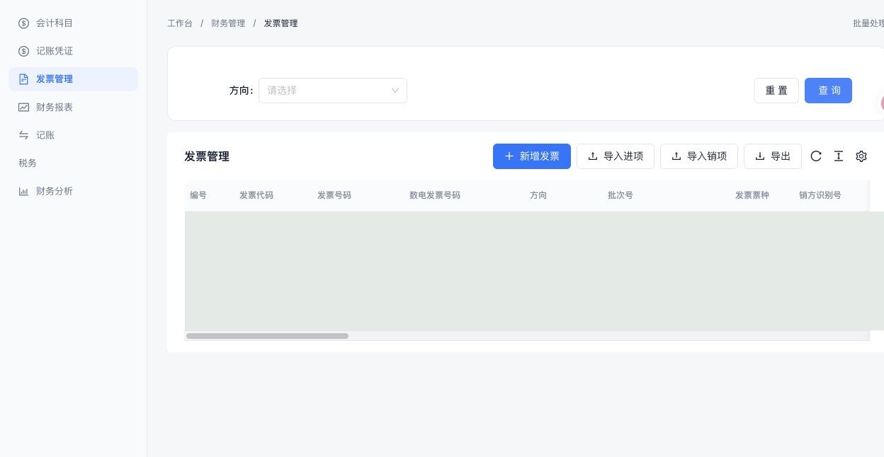Click the download icon in 导出
Image resolution: width=884 pixels, height=457 pixels.
pos(760,156)
